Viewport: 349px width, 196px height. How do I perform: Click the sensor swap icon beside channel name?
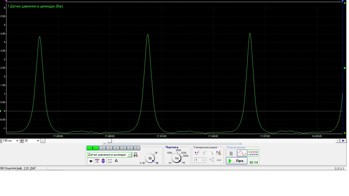pyautogui.click(x=136, y=155)
